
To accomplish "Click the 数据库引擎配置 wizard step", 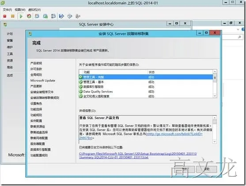I will pyautogui.click(x=41, y=150).
